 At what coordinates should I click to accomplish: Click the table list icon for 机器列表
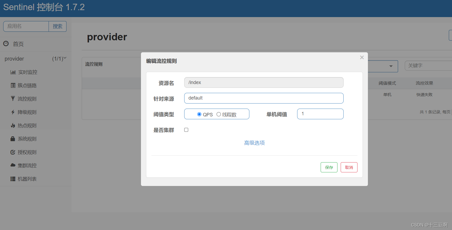pos(13,179)
